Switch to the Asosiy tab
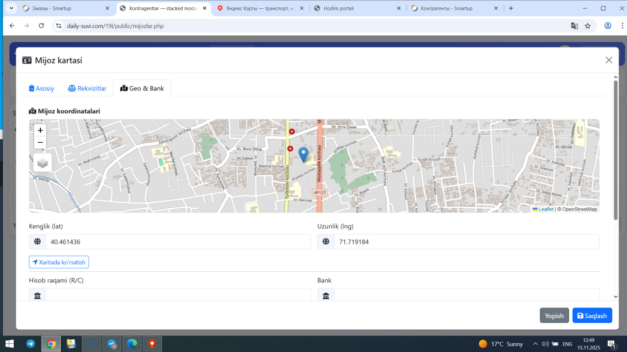Screen dimensions: 627x352 42,88
